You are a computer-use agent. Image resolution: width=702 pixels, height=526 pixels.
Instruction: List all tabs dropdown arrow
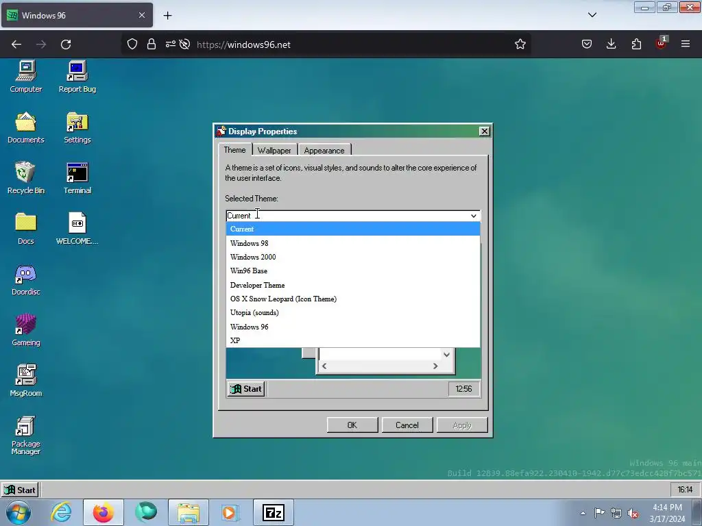click(592, 15)
